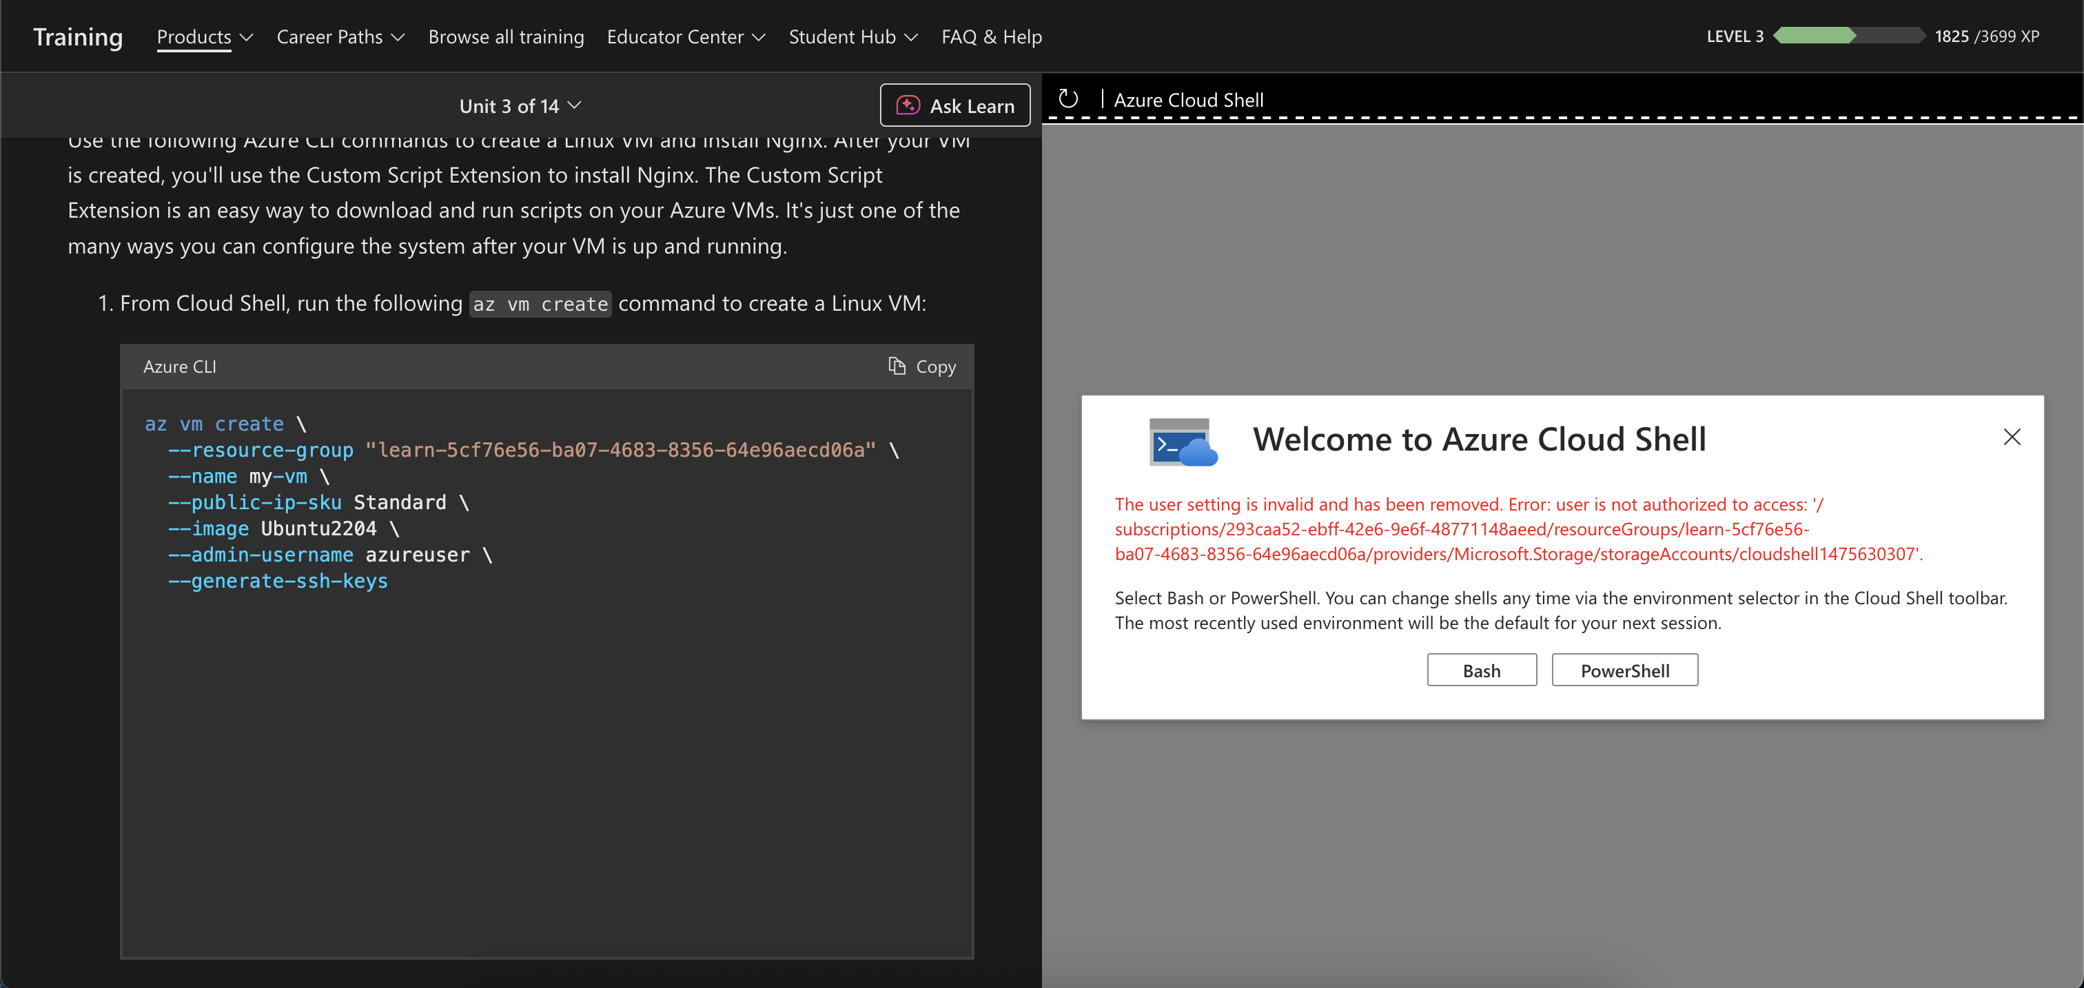Click the Level 3 XP progress bar
The image size is (2084, 988).
point(1848,37)
